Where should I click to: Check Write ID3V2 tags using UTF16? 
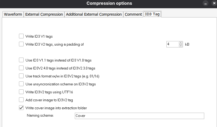point(21,92)
